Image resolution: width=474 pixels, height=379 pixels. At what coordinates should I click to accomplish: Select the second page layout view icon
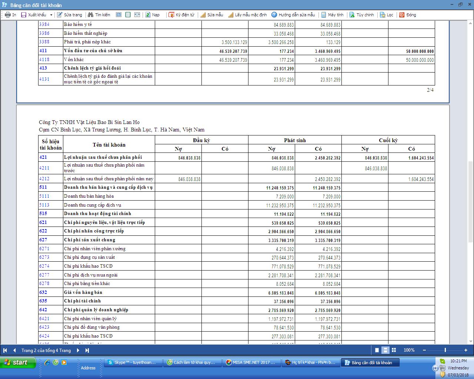[128, 15]
